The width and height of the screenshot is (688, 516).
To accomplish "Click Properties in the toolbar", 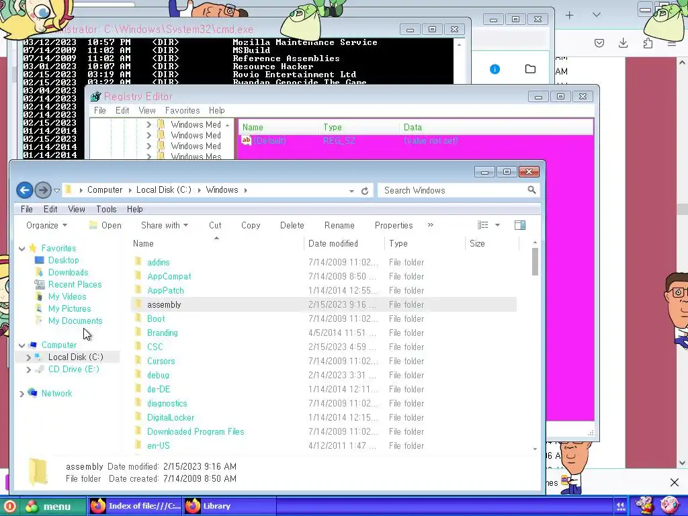I will [394, 225].
